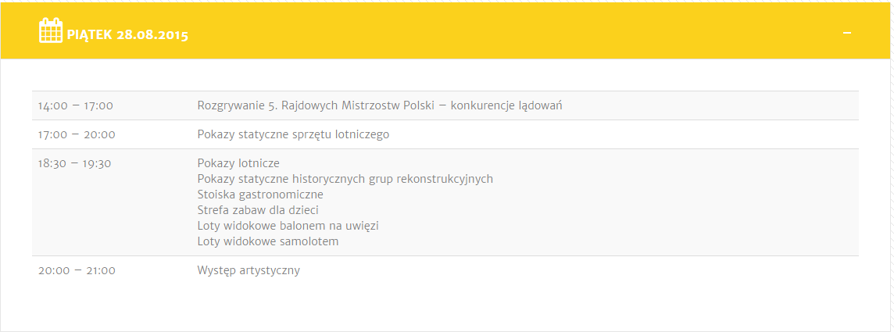Screen dimensions: 894x332
Task: Select the 17:00 – 20:00 time cell
Action: (77, 135)
